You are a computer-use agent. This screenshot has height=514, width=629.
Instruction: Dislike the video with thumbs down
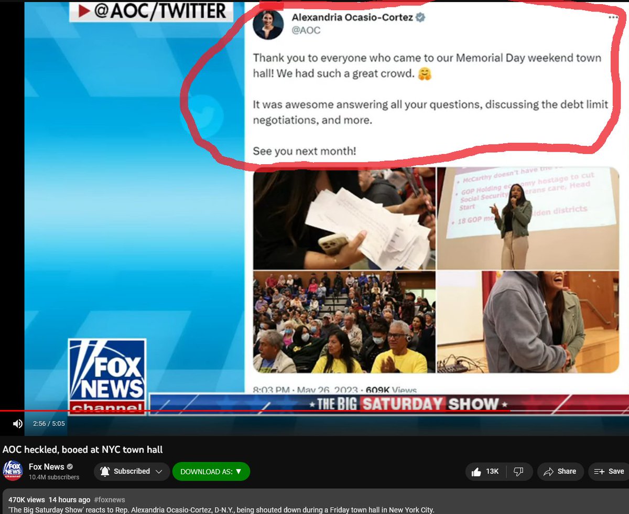point(519,472)
